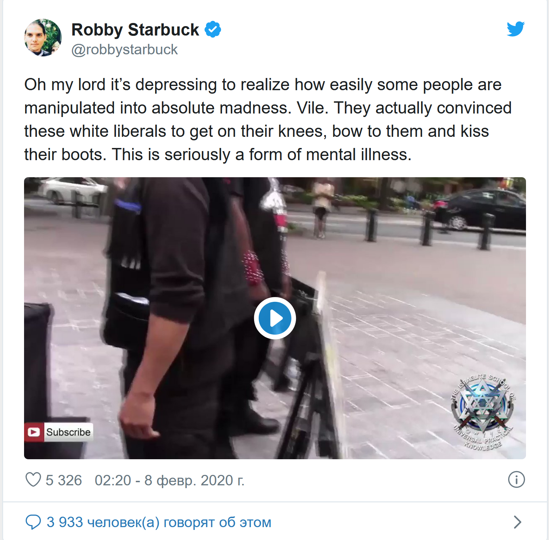Image resolution: width=549 pixels, height=540 pixels.
Task: Click the 02:20 - 8 февр. 2020 timestamp
Action: [x=170, y=480]
